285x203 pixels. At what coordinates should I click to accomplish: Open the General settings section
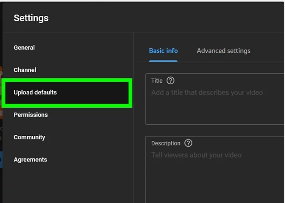point(24,48)
